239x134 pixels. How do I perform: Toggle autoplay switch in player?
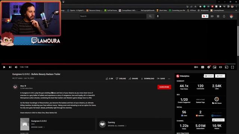[196, 67]
